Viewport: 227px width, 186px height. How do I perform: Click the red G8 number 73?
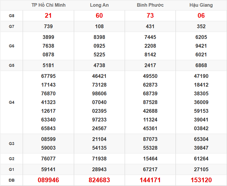[x=150, y=16]
